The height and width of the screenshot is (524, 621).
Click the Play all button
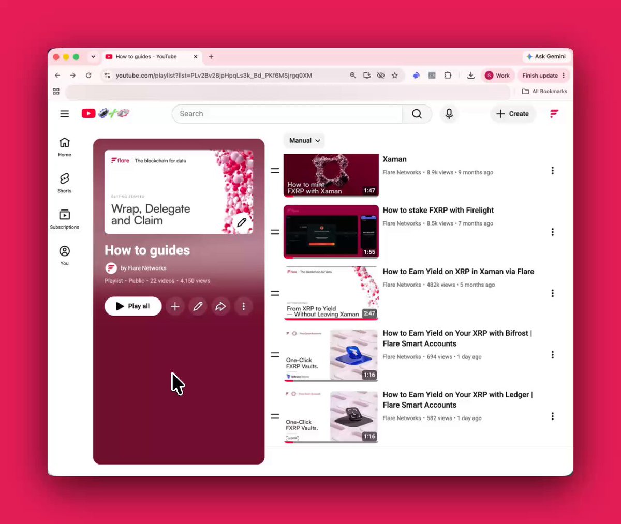(x=133, y=306)
